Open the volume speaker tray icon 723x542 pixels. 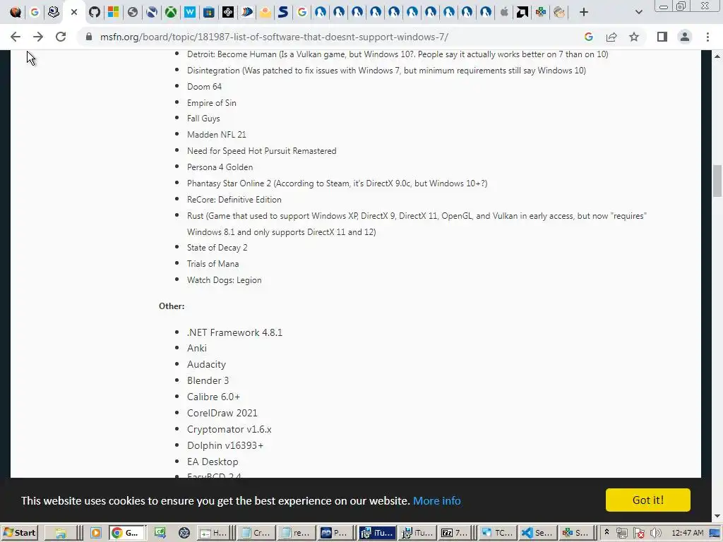coord(655,534)
